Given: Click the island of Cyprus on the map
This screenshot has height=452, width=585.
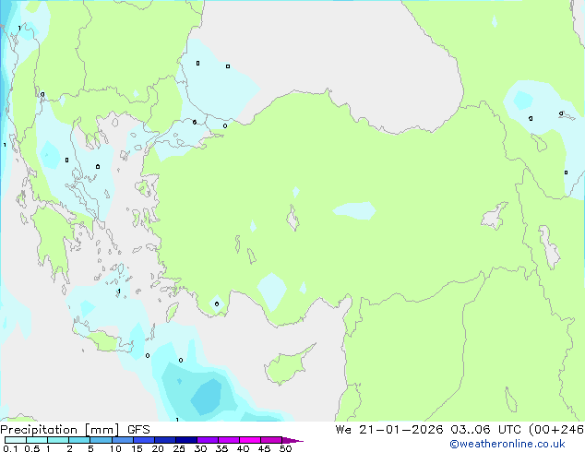Looking at the screenshot, I should point(287,365).
